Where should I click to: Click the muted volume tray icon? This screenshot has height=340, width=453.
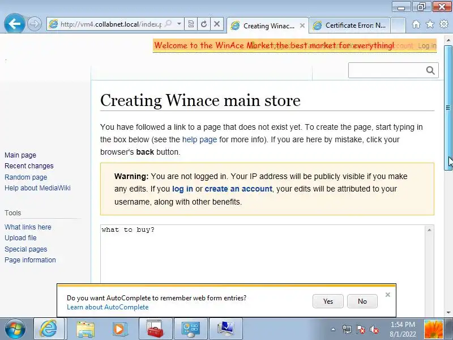point(374,330)
